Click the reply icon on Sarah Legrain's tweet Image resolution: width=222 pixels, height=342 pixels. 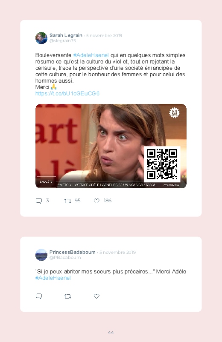39,201
